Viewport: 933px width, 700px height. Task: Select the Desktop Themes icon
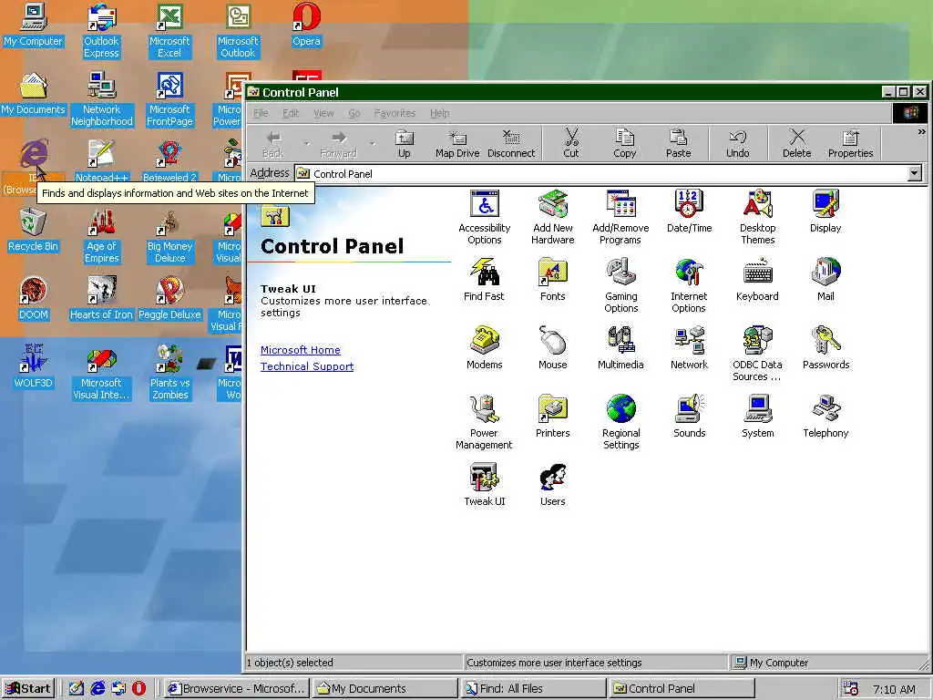pos(757,217)
